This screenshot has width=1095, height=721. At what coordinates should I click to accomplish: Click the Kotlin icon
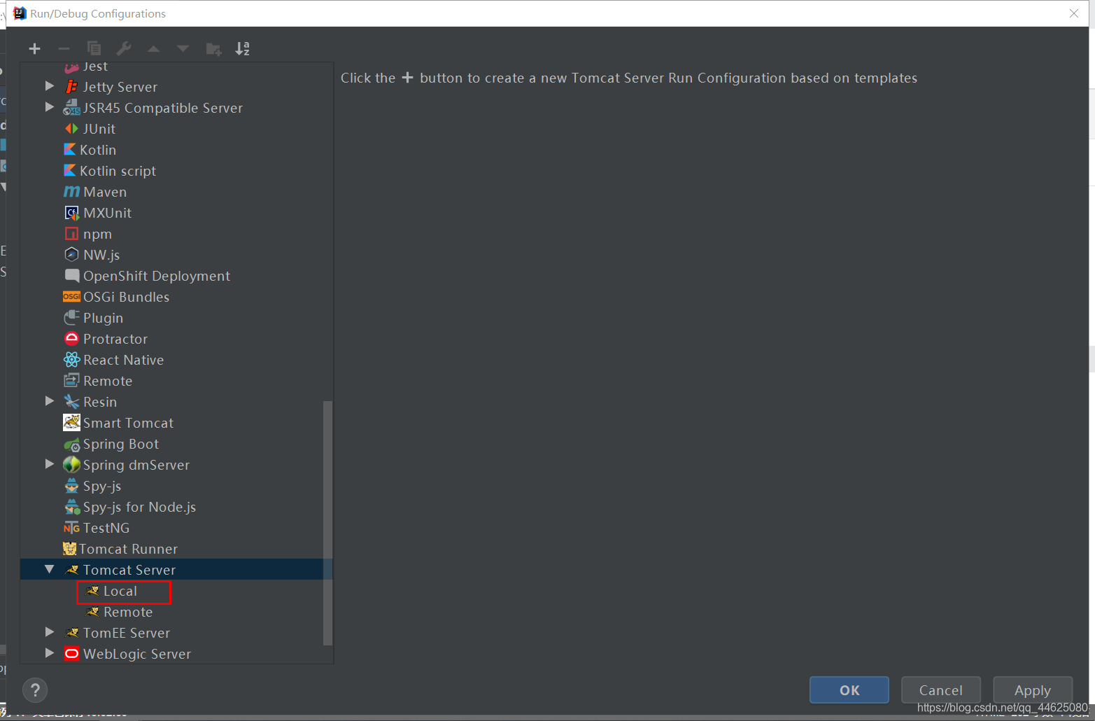70,150
